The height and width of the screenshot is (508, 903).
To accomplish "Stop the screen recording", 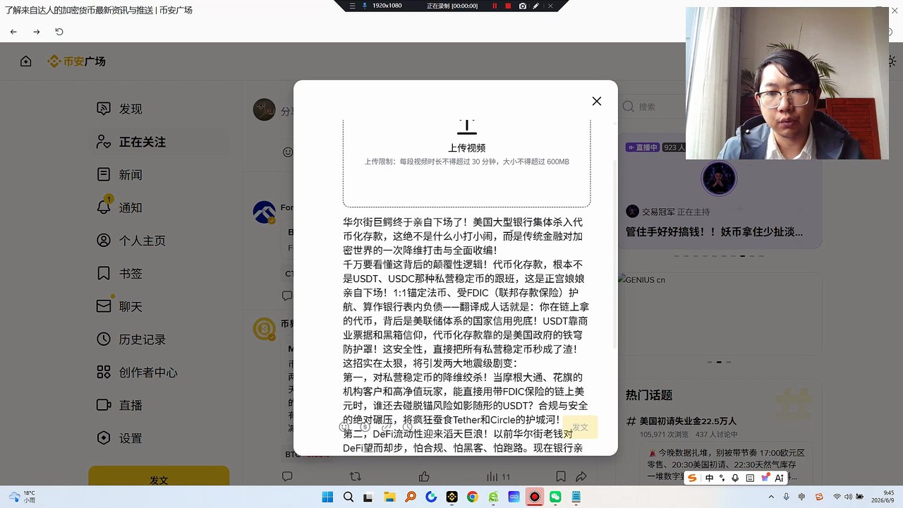I will 509,6.
